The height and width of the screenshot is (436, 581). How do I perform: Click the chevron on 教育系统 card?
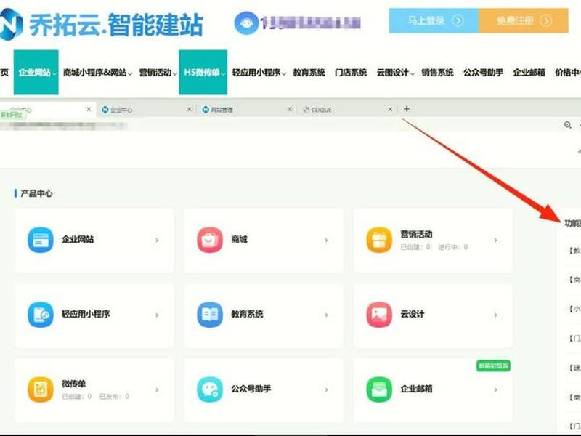click(326, 315)
